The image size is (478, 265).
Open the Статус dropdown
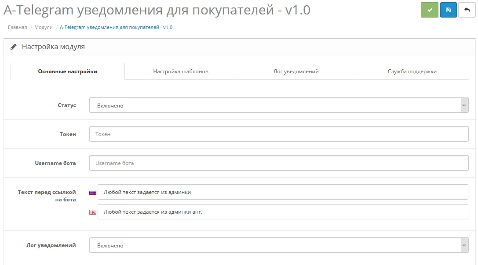point(279,105)
